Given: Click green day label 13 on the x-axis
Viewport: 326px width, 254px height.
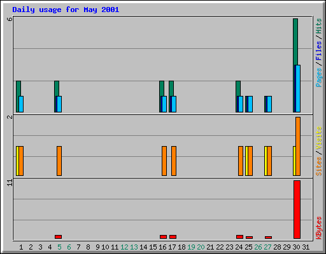Looking at the screenshot, I should (x=134, y=247).
